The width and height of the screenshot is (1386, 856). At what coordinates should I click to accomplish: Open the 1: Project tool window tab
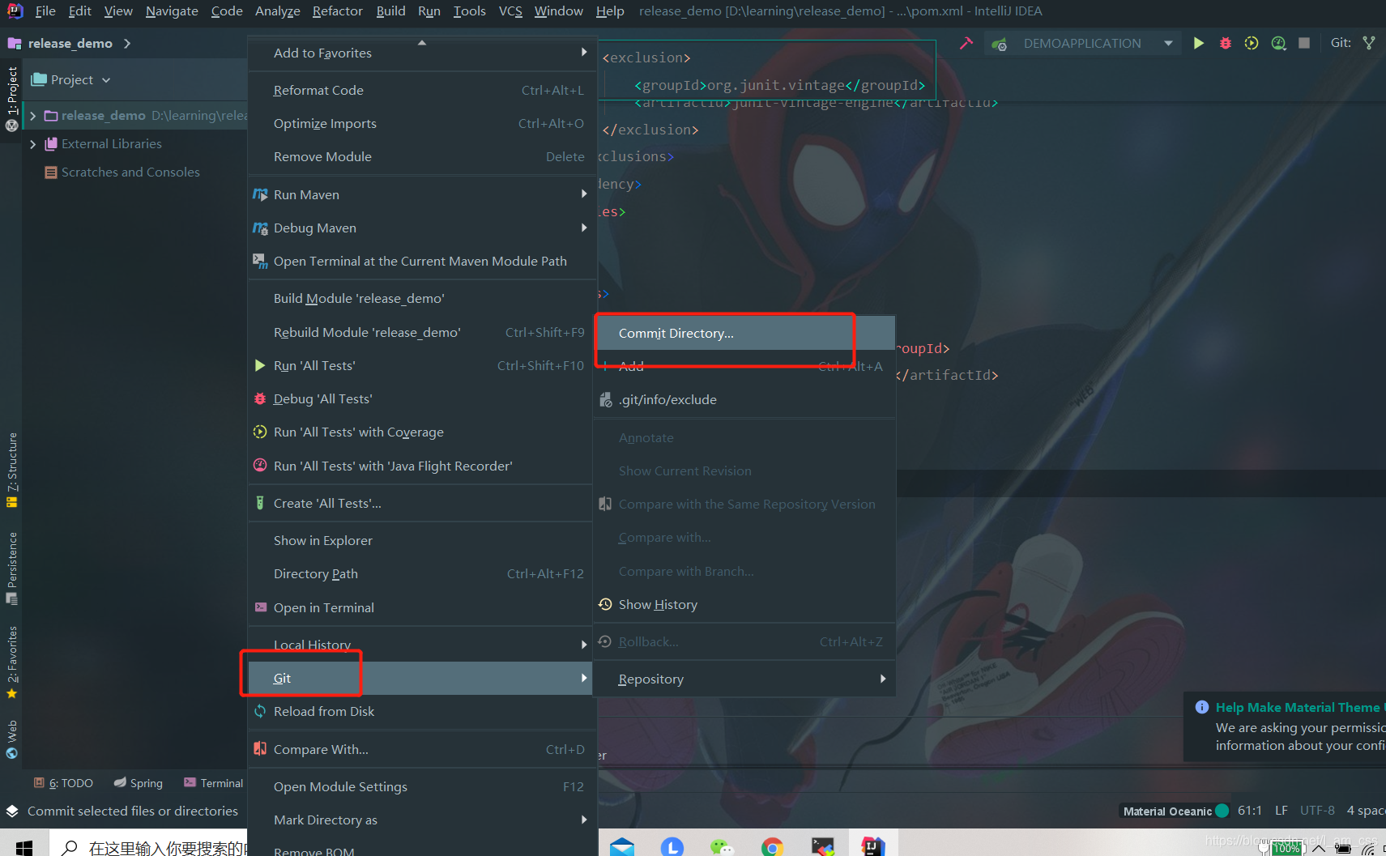click(12, 99)
